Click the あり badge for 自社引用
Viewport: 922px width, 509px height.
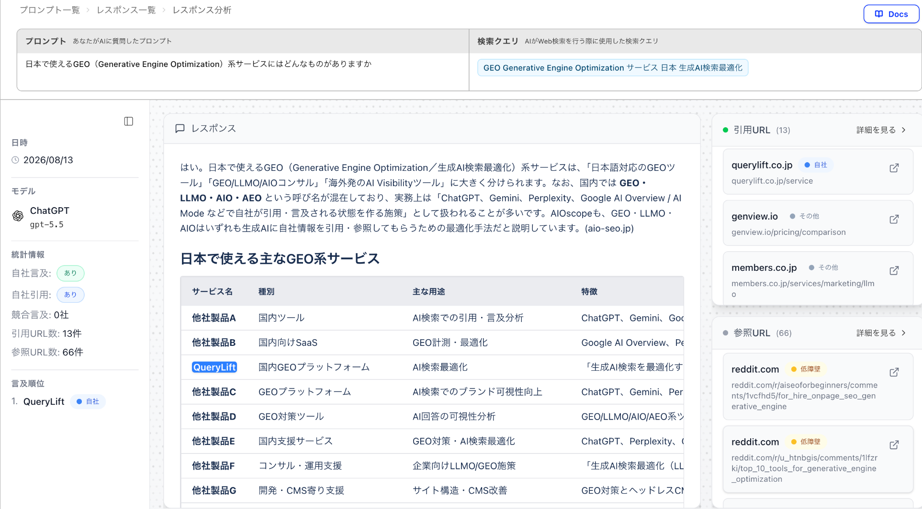point(70,295)
